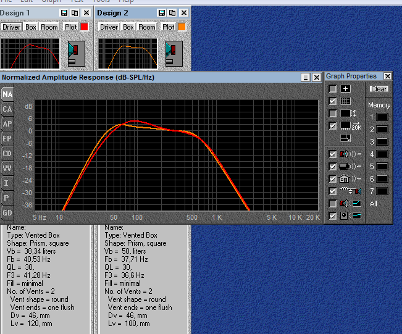402x334 pixels.
Task: Click the 20K frequency range icon
Action: coord(350,126)
